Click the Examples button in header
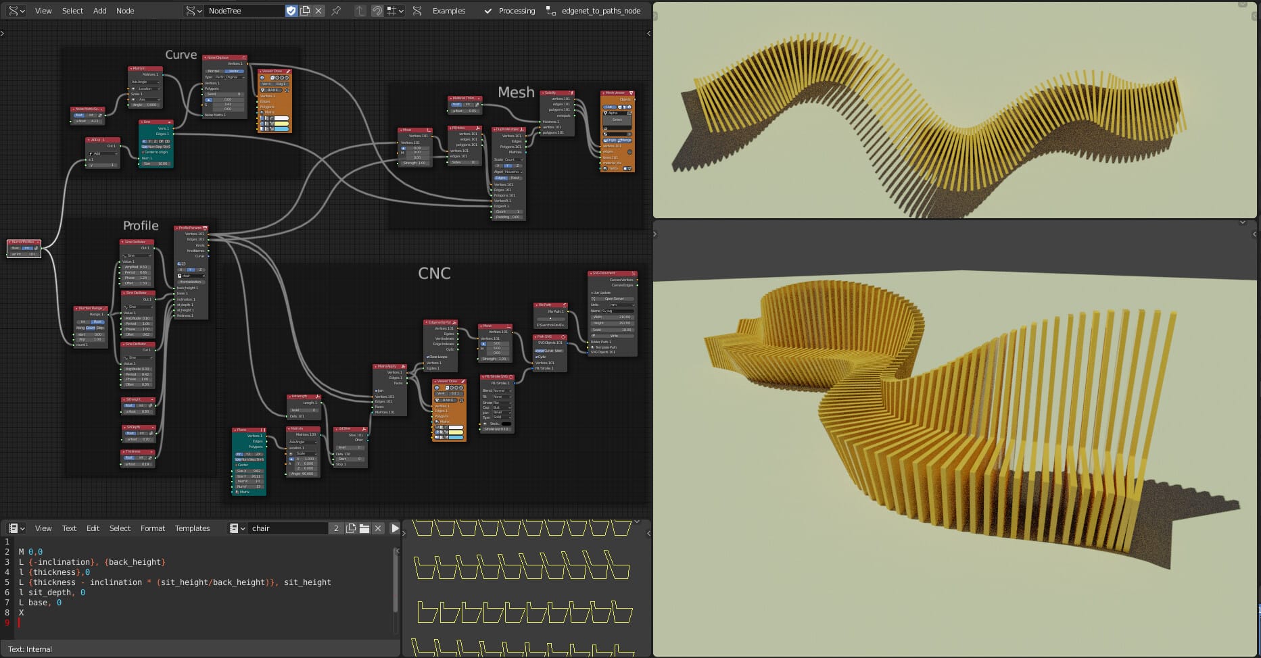 pyautogui.click(x=449, y=11)
